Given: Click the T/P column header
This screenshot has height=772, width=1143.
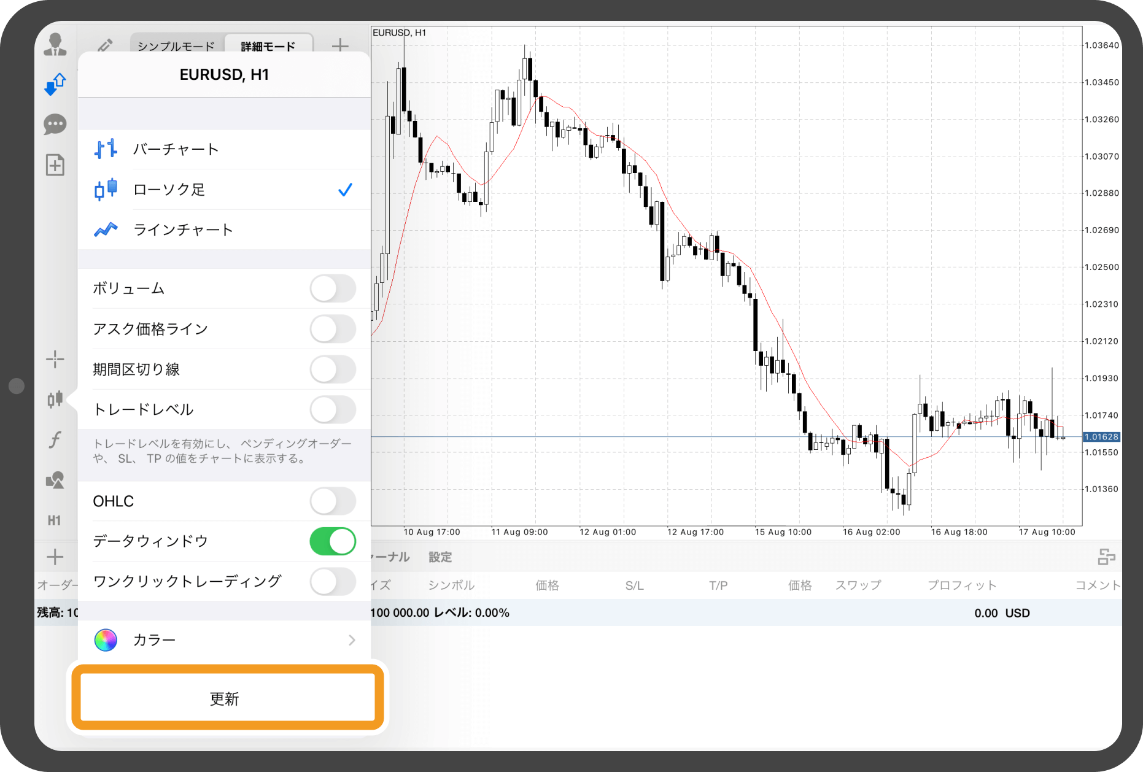Looking at the screenshot, I should pyautogui.click(x=718, y=585).
